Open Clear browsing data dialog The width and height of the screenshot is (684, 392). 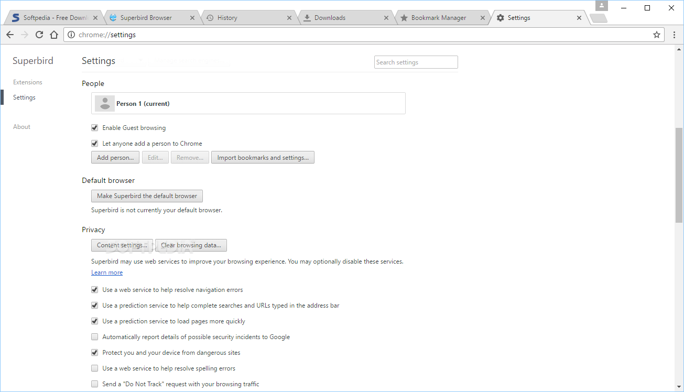[x=191, y=245]
